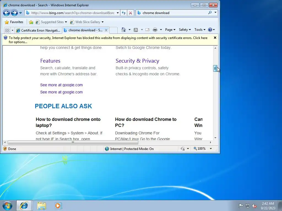The height and width of the screenshot is (211, 282).
Task: Click the Help question mark icon
Action: point(210,30)
